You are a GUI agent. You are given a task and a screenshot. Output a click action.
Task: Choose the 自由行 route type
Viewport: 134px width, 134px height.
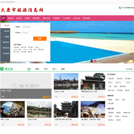tap(117, 100)
